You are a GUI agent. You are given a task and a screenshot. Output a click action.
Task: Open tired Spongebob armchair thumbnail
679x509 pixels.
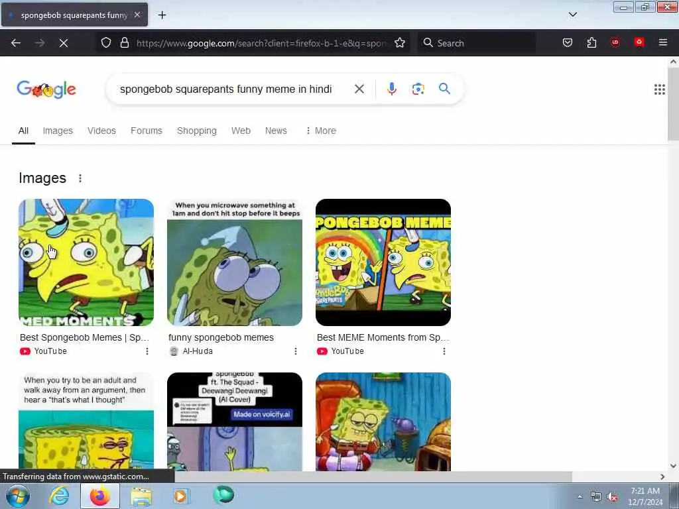tap(383, 422)
